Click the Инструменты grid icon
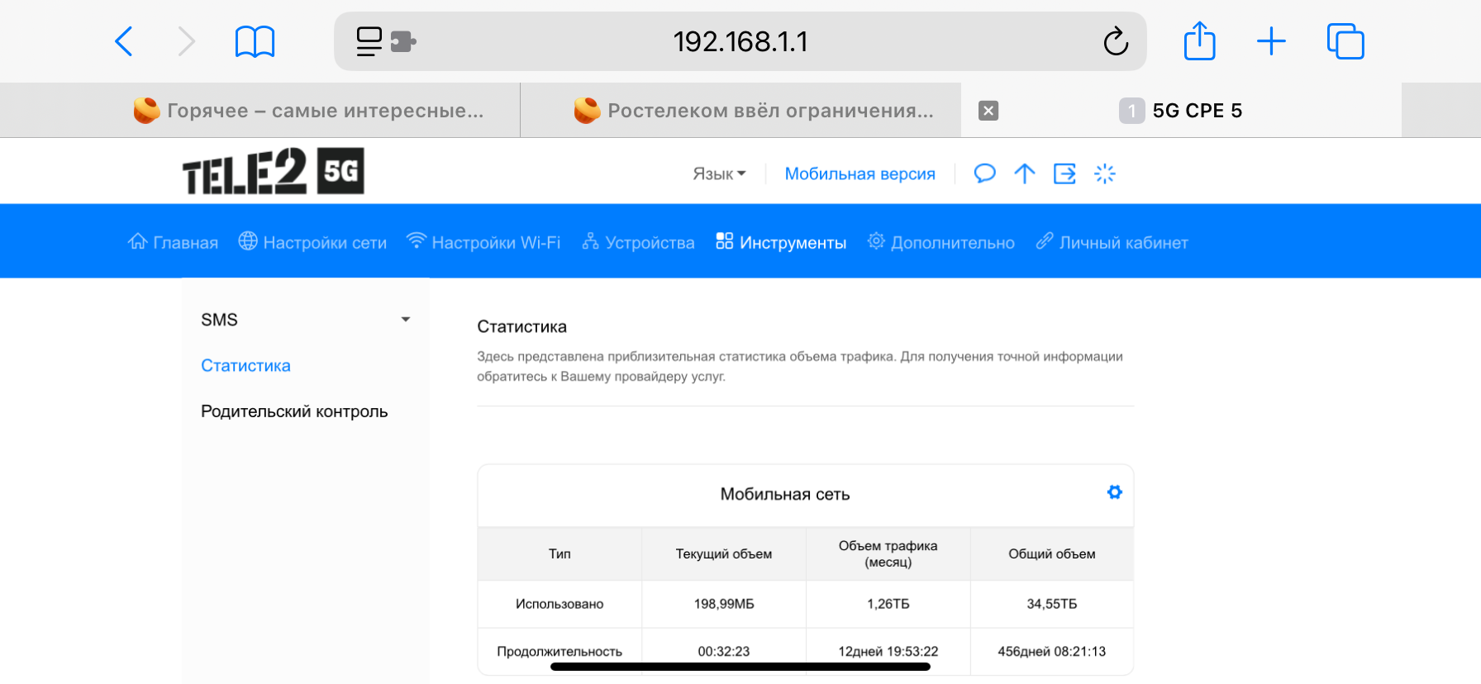 pos(724,240)
